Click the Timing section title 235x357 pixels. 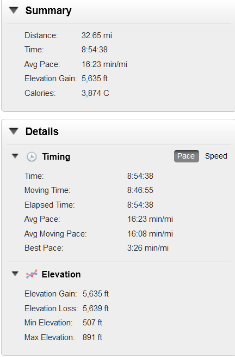[56, 157]
